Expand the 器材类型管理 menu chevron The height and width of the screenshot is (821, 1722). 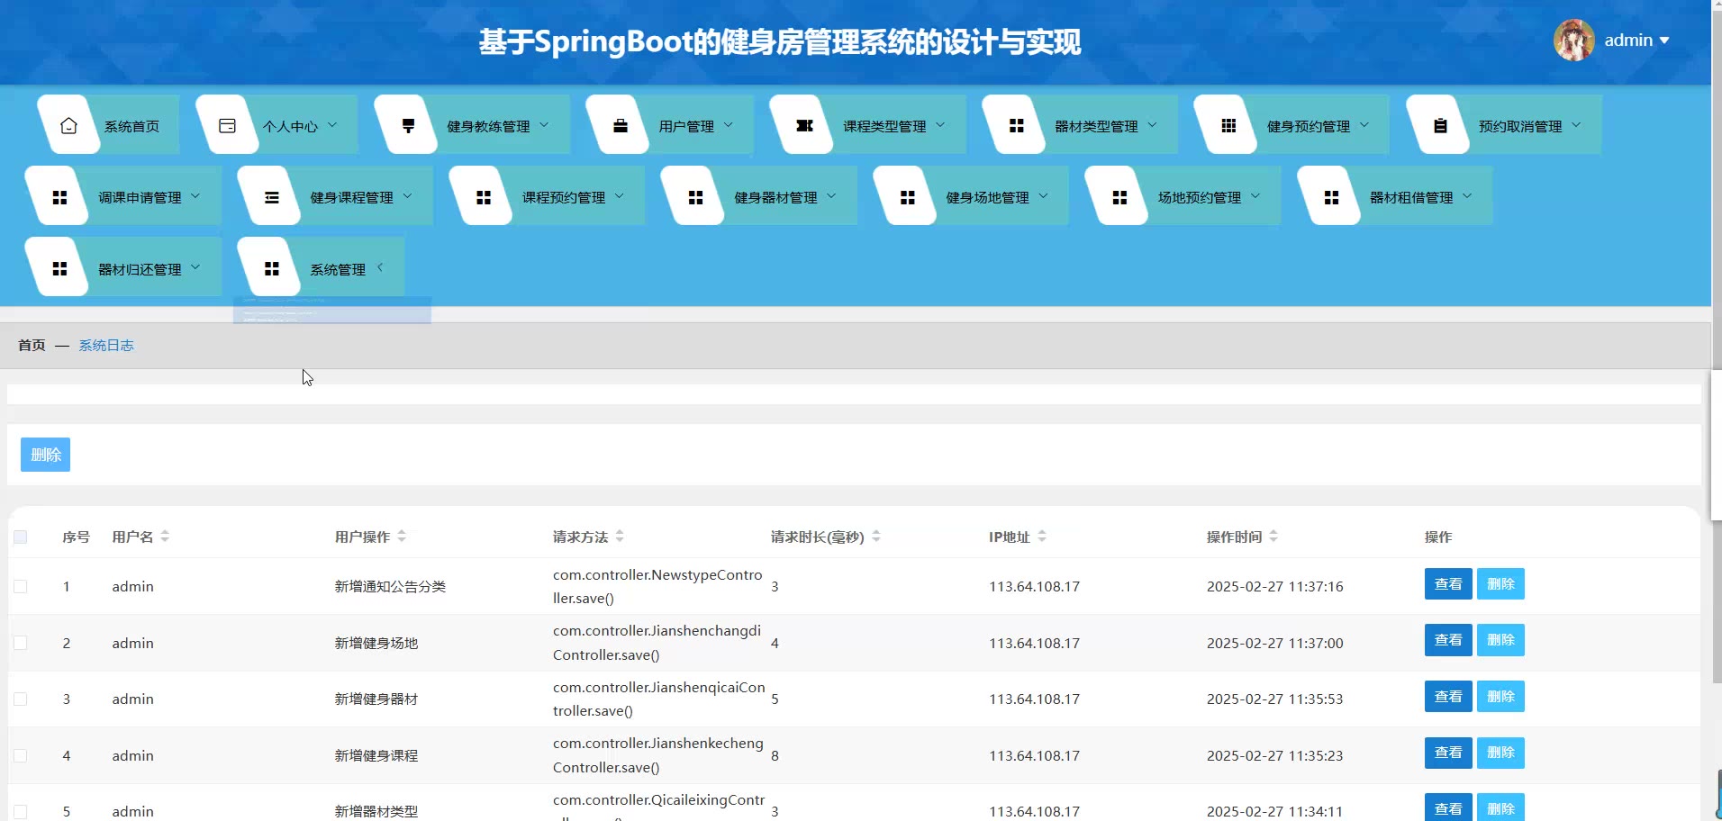point(1152,125)
